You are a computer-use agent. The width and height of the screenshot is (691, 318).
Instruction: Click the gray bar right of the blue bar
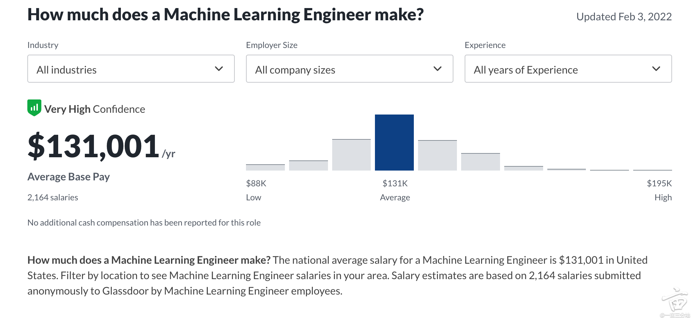click(437, 155)
